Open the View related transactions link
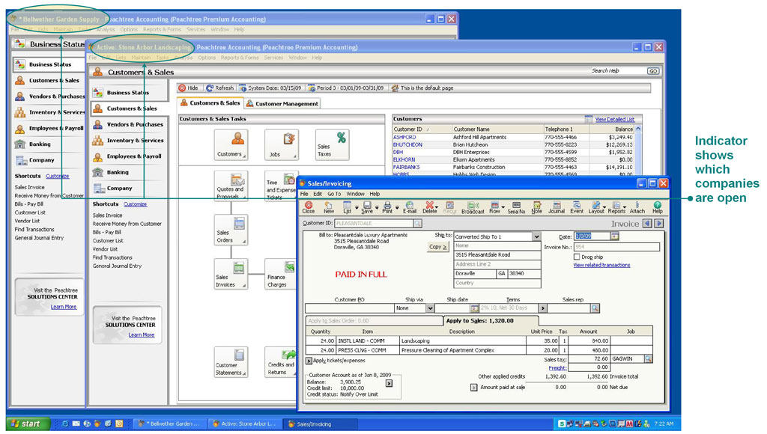 click(x=601, y=265)
